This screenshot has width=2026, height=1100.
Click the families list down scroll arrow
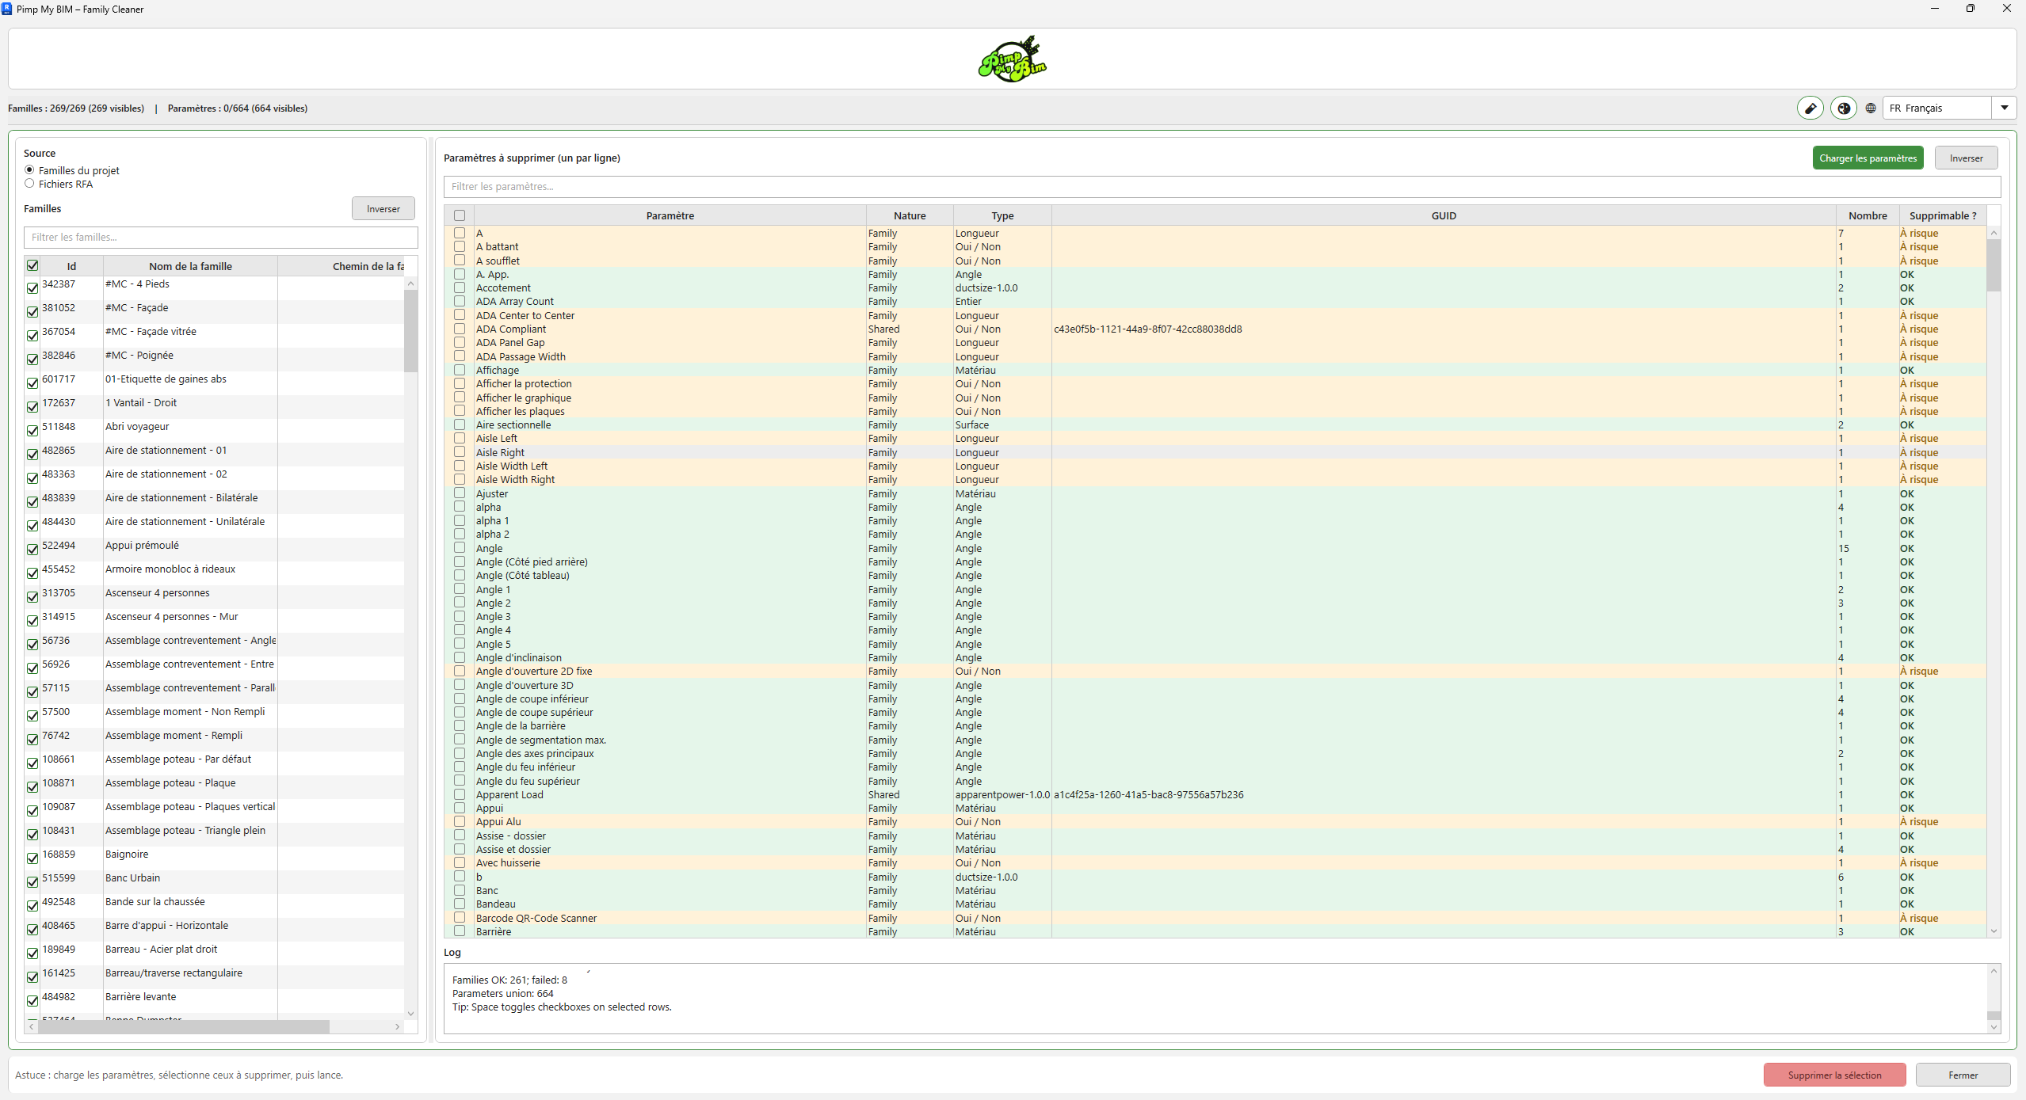click(410, 1013)
